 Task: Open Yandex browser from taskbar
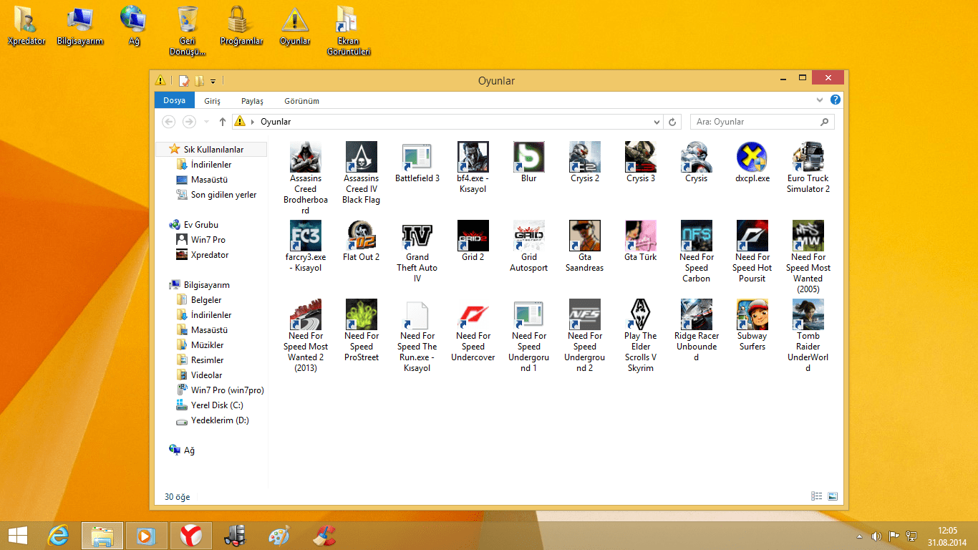click(190, 535)
